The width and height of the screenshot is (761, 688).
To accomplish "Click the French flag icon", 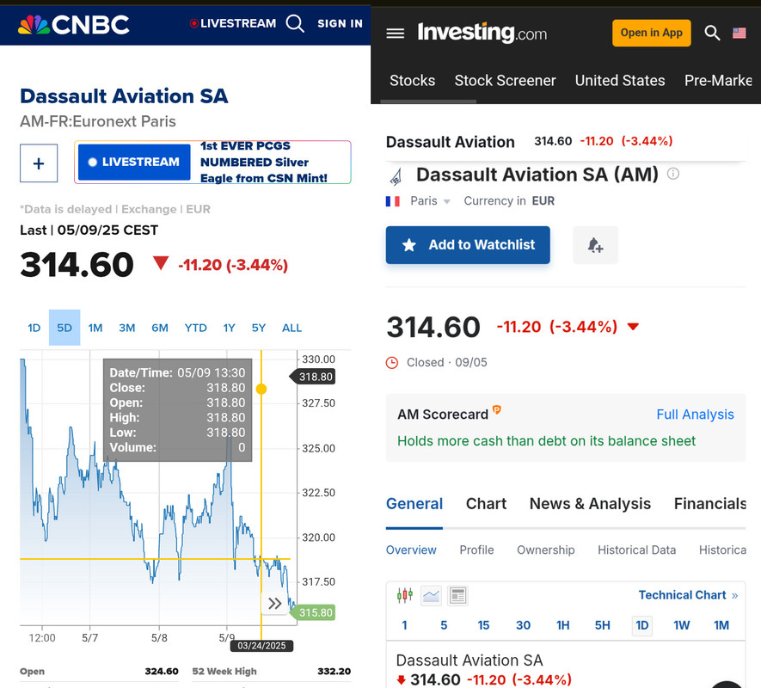I will [393, 201].
